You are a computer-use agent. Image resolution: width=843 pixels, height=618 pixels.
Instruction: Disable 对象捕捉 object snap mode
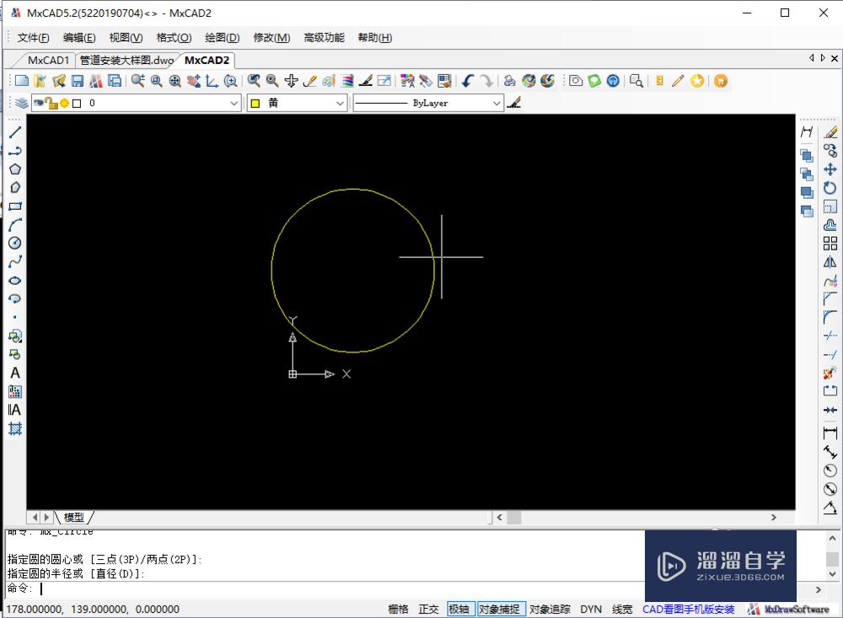coord(502,609)
